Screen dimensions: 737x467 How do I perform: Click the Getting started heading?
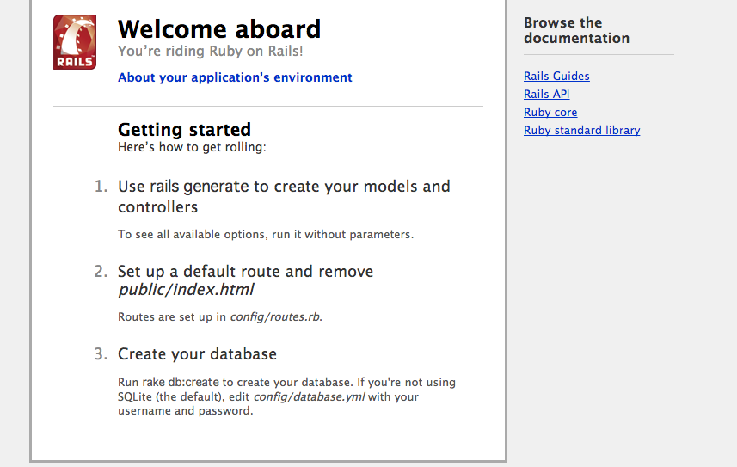coord(184,129)
